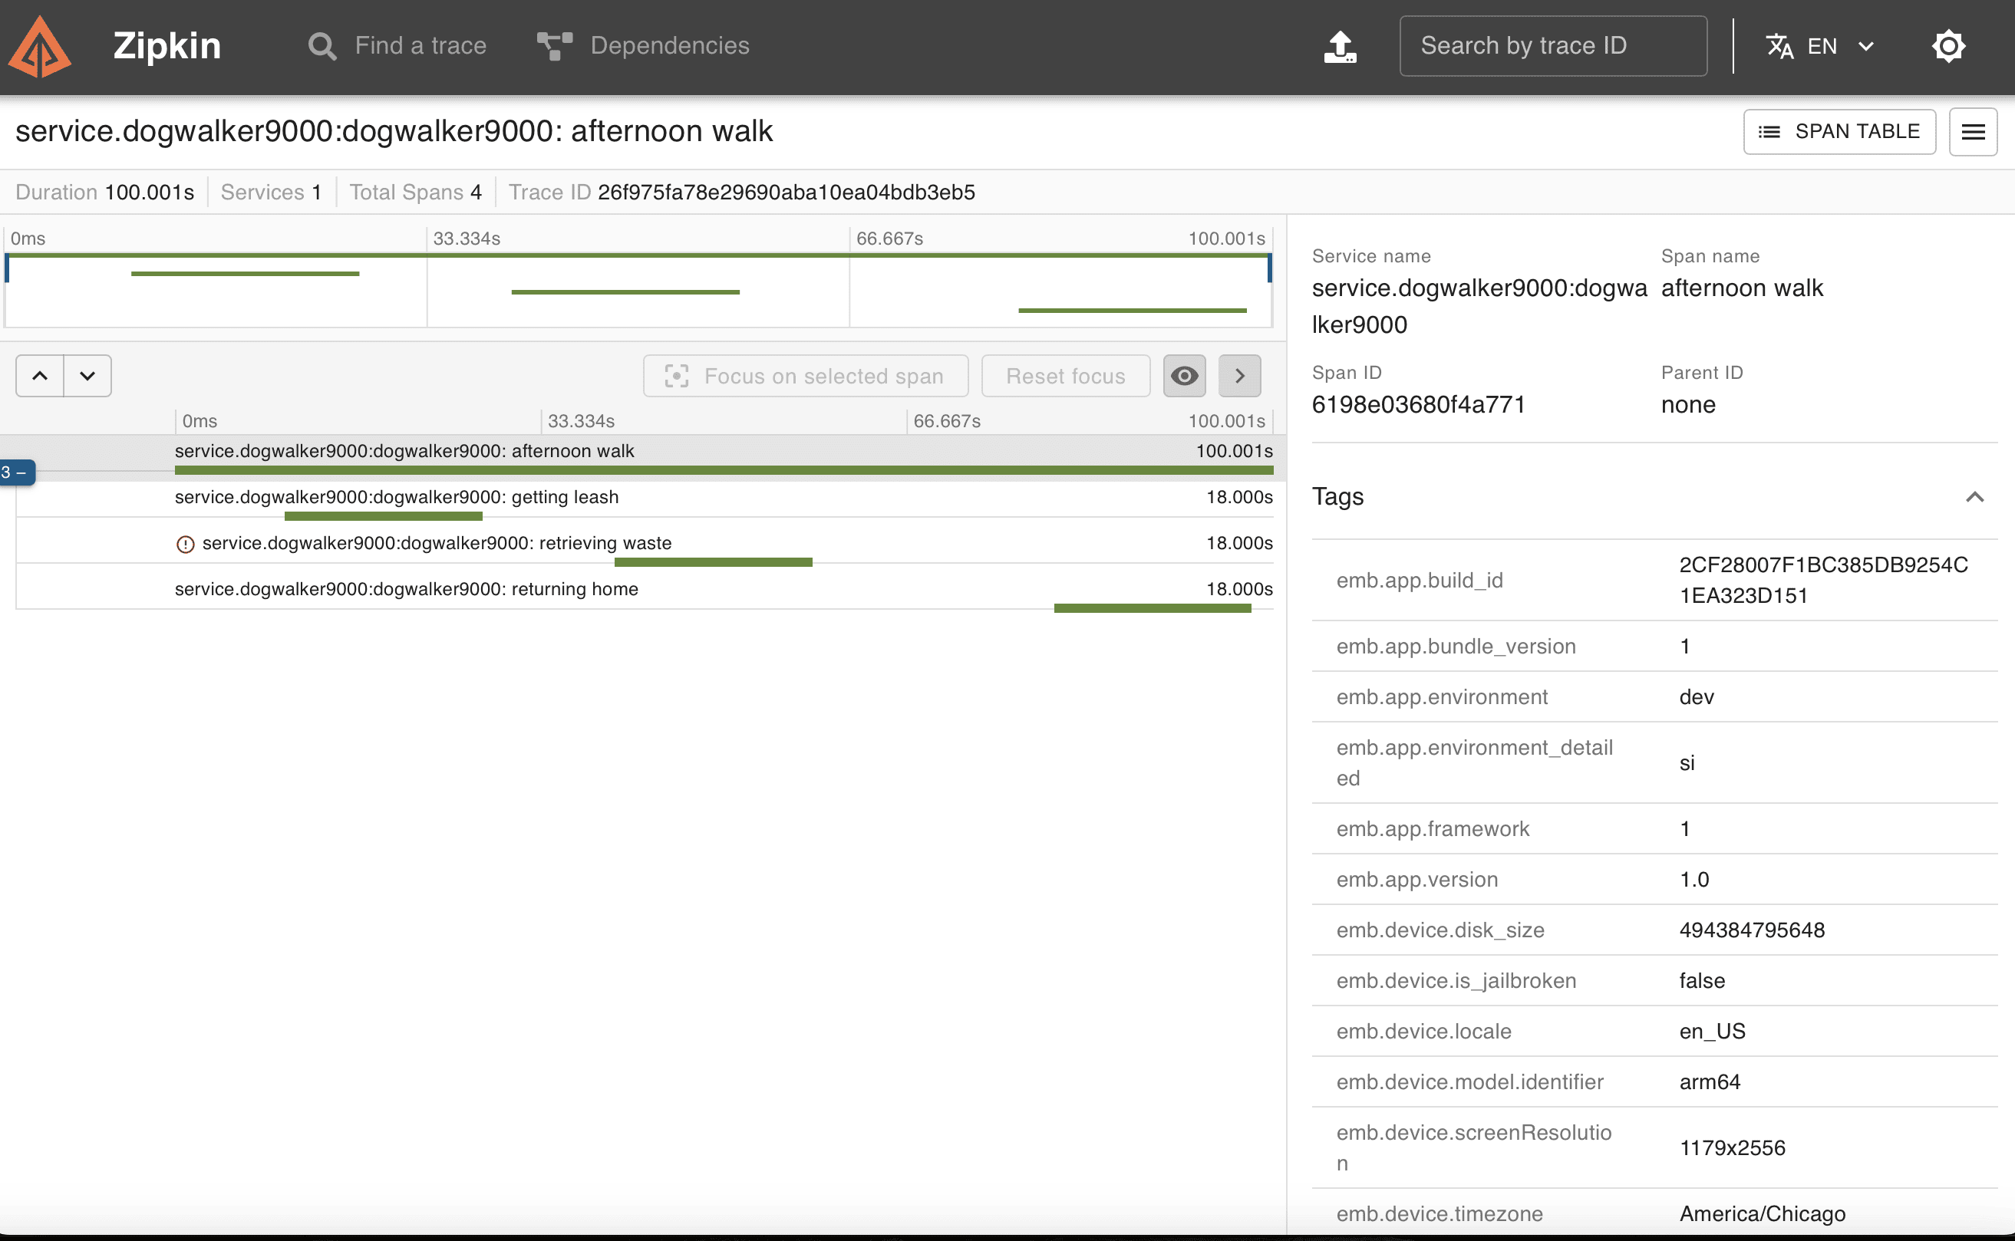Click the list icon inside SPAN TABLE button
Screen dimensions: 2015x1241
click(x=1769, y=131)
